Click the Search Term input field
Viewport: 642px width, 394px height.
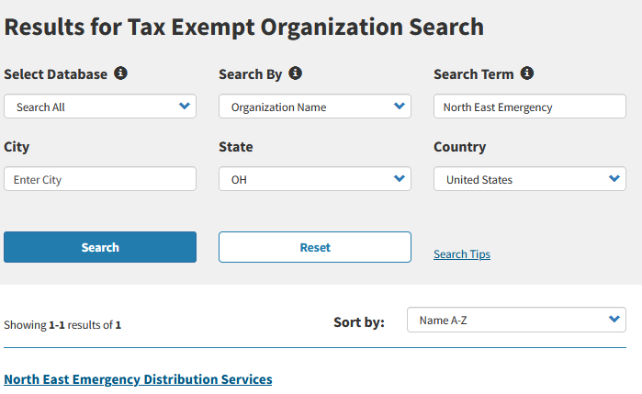(530, 107)
